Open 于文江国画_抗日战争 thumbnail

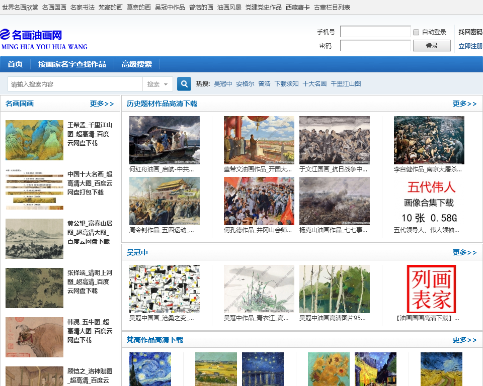pyautogui.click(x=335, y=140)
